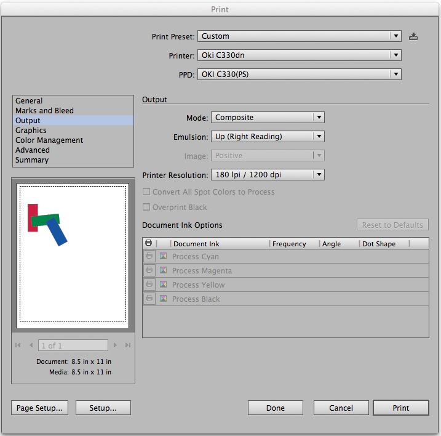Select Process Yellow row text

click(x=198, y=285)
